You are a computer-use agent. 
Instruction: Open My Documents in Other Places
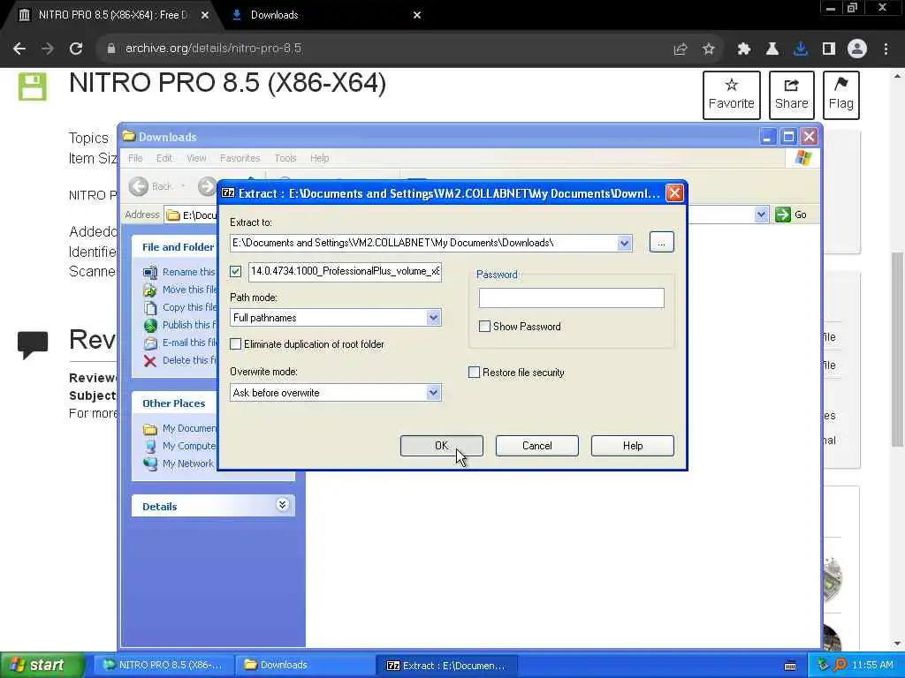[x=189, y=428]
